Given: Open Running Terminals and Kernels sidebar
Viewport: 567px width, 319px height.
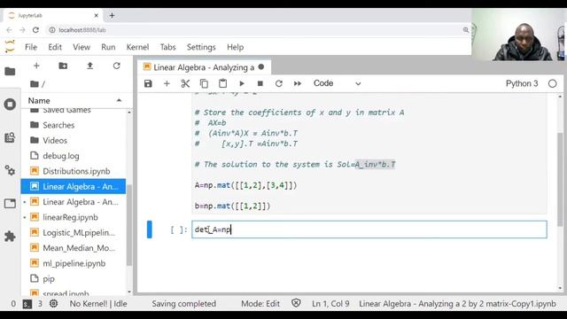Looking at the screenshot, I should click(10, 105).
